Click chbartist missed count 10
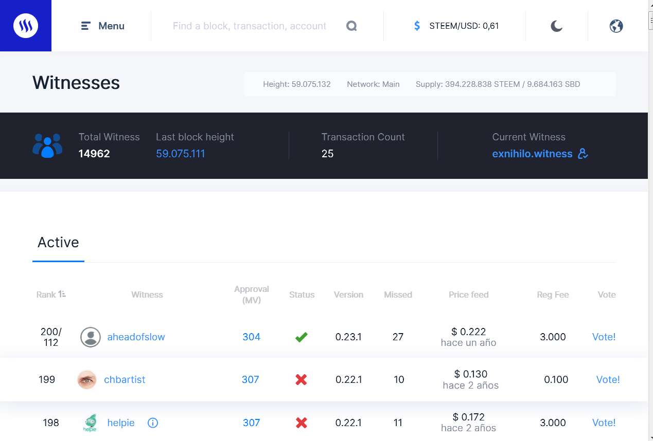The image size is (653, 441). pyautogui.click(x=399, y=380)
